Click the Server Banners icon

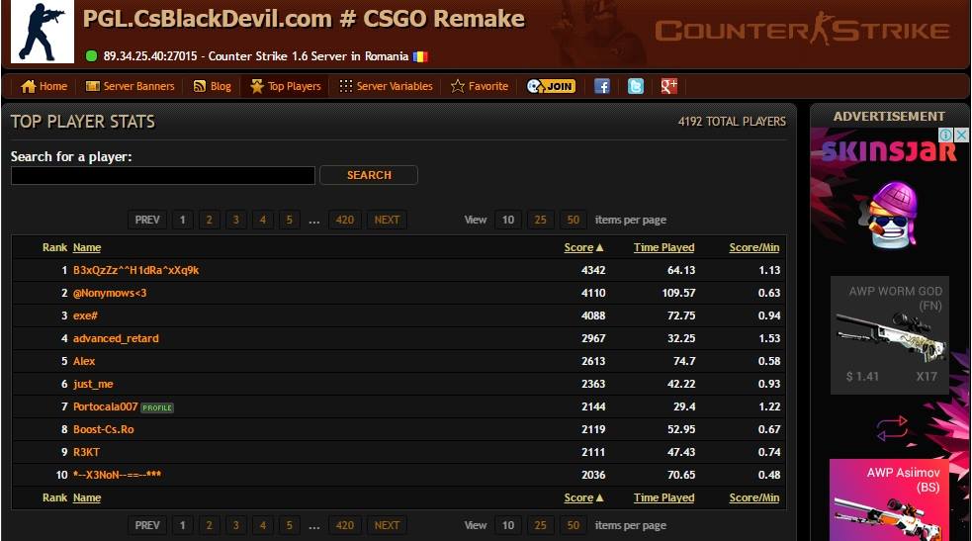pos(92,86)
